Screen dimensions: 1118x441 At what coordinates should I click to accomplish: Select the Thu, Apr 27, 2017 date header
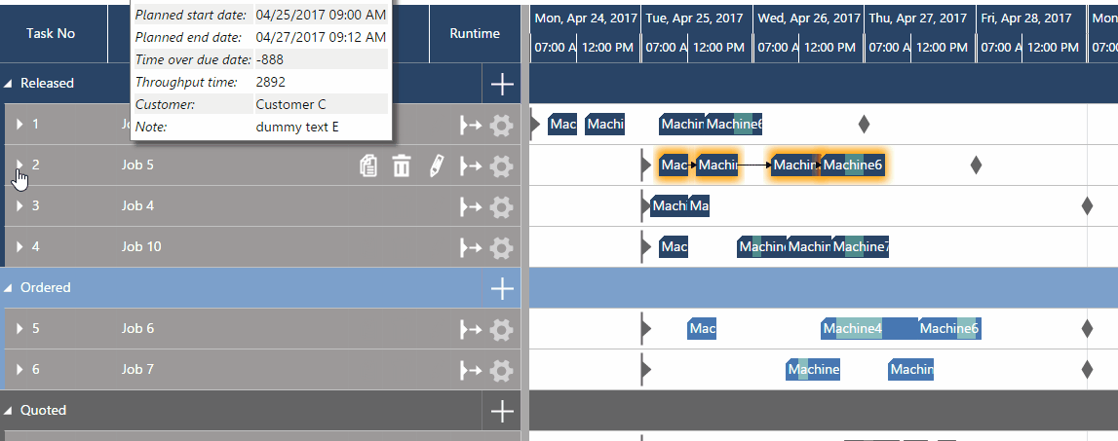pos(918,18)
